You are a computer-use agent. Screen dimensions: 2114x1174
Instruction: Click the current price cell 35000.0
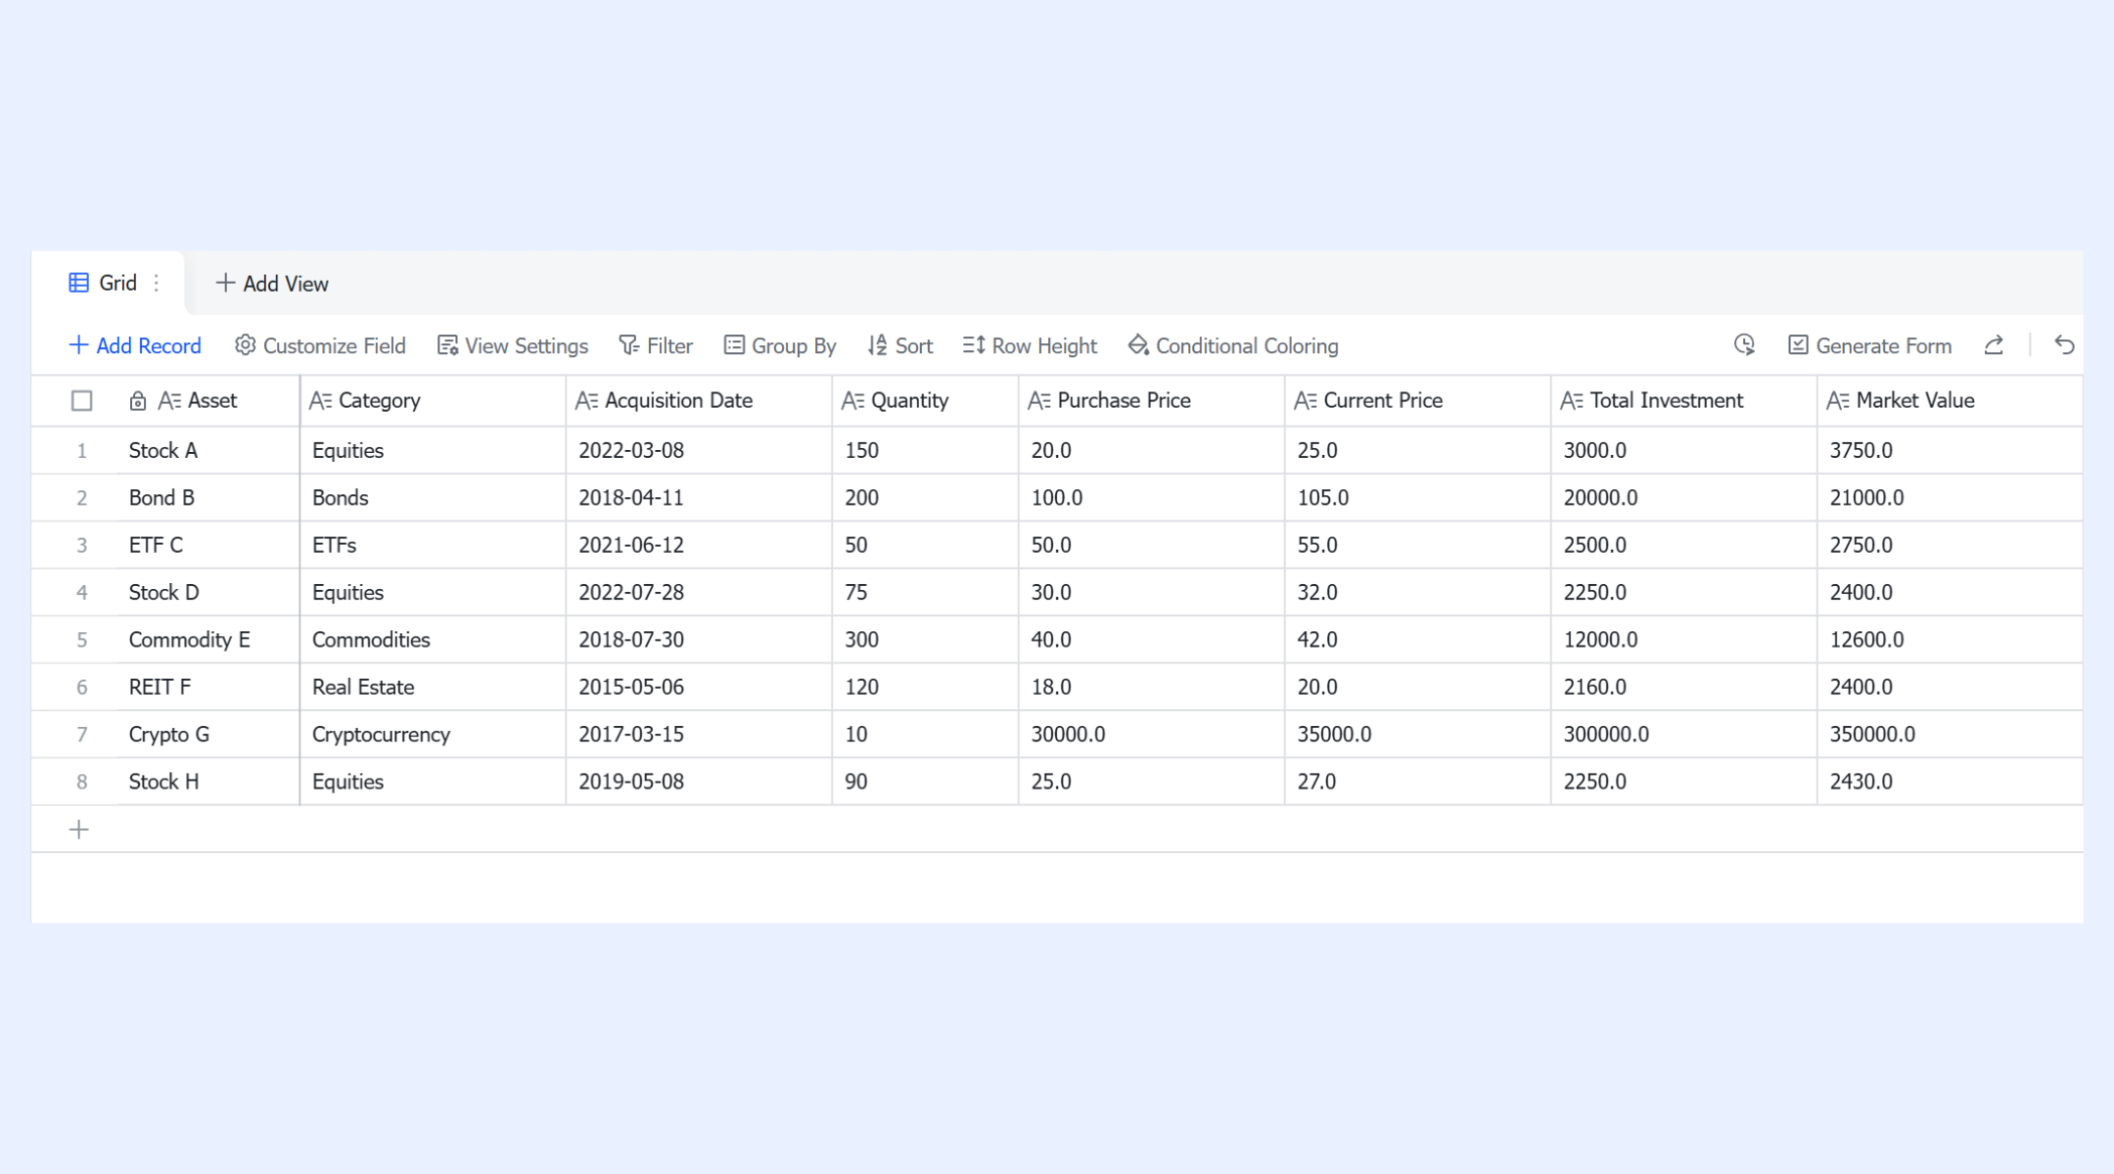tap(1417, 735)
